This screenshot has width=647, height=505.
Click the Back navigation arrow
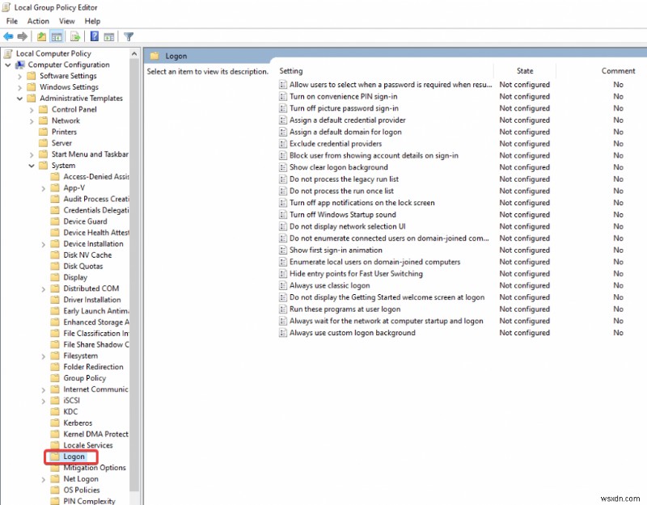8,36
